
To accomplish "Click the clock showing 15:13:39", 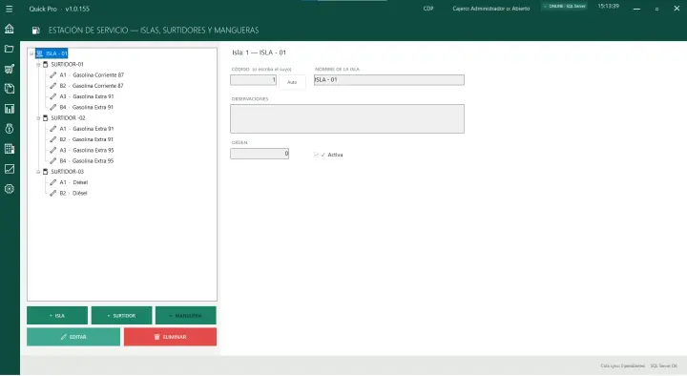I will pyautogui.click(x=608, y=6).
